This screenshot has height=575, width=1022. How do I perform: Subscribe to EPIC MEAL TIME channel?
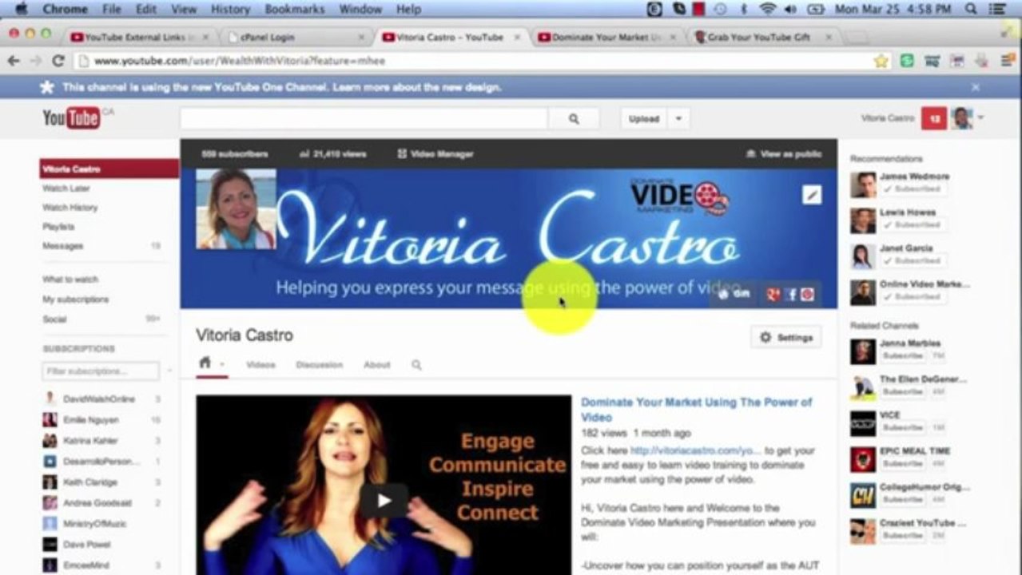pos(904,464)
